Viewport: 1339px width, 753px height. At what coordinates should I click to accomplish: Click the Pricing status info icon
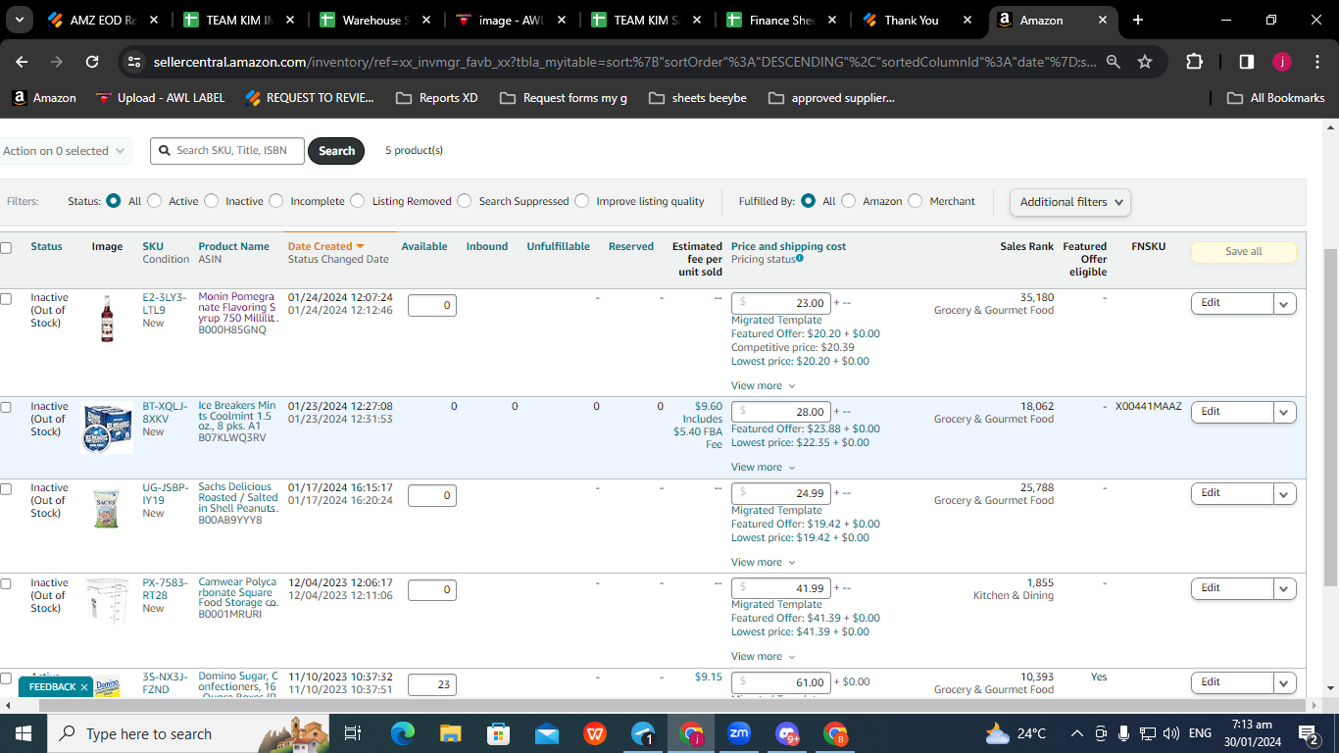coord(800,259)
